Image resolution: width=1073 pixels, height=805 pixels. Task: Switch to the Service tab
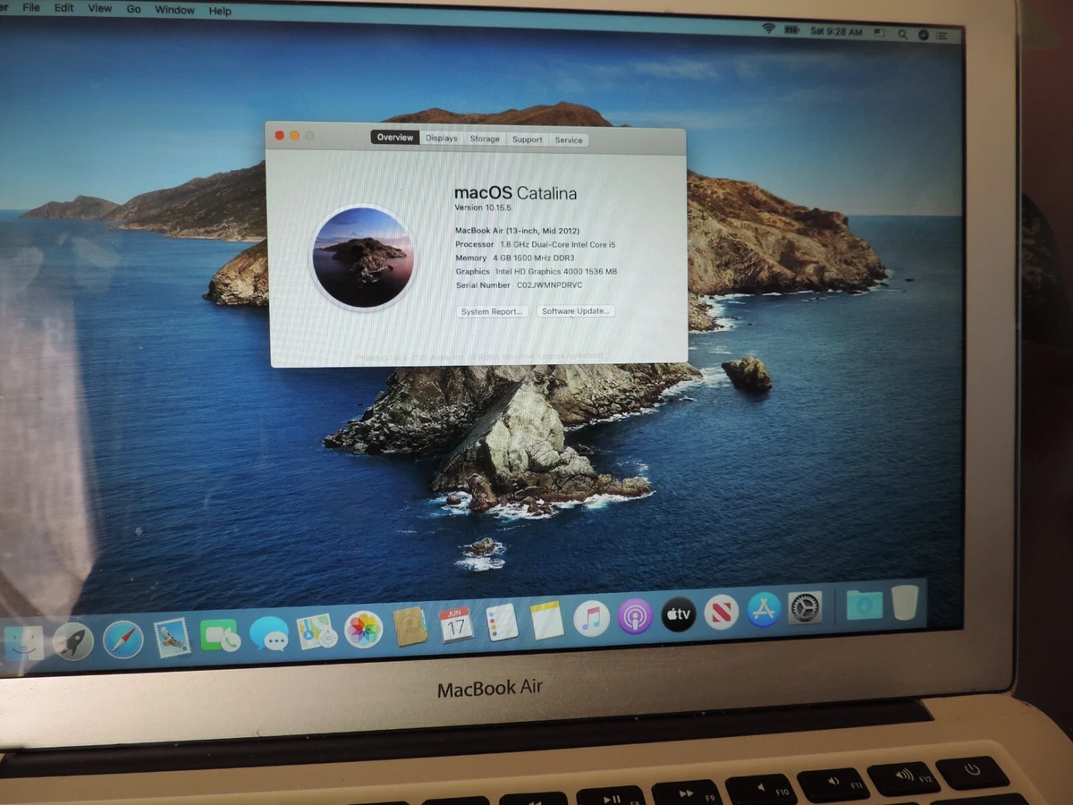click(x=569, y=140)
